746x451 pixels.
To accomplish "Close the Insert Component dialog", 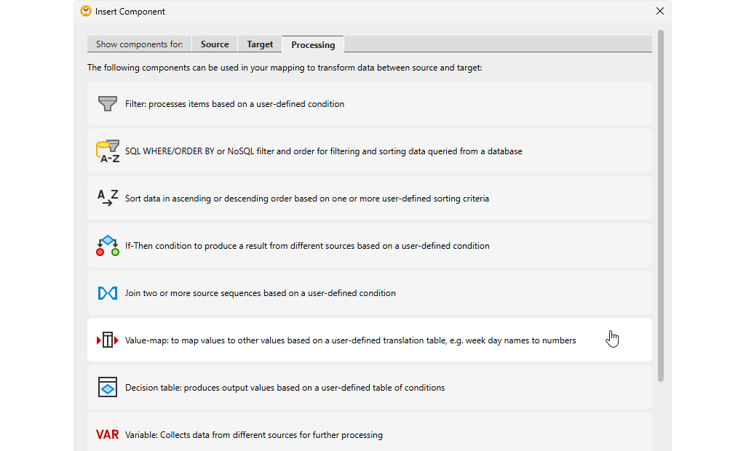I will pos(660,11).
